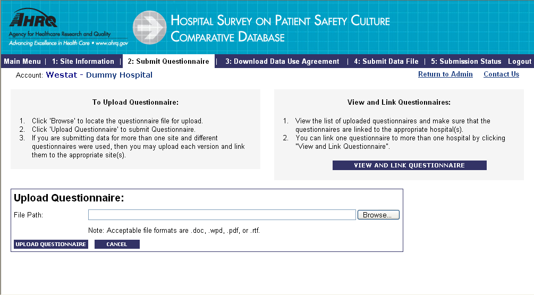The image size is (534, 295).
Task: View 5: Submission Status tab
Action: [466, 62]
